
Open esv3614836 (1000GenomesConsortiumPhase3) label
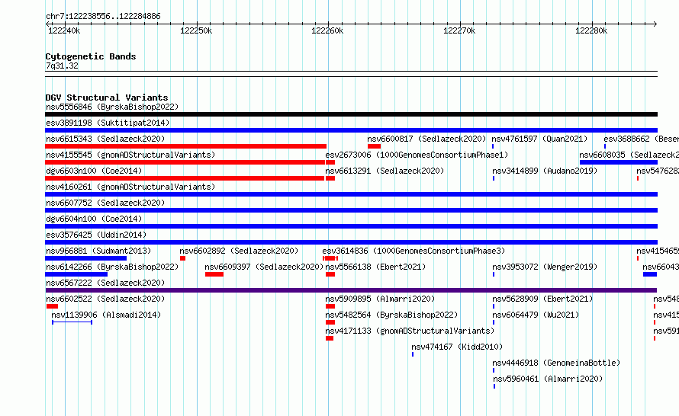click(x=414, y=251)
